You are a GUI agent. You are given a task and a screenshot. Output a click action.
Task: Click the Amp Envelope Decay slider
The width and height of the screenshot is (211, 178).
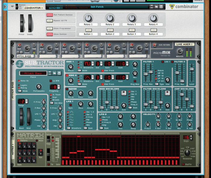[182, 94]
